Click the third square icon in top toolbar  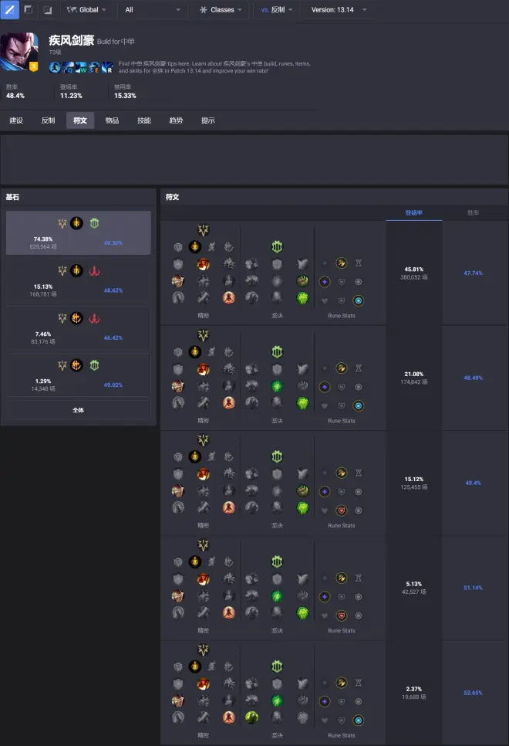48,10
